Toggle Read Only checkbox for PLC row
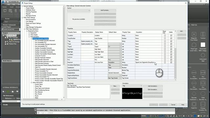210x118 pixels. (165, 60)
